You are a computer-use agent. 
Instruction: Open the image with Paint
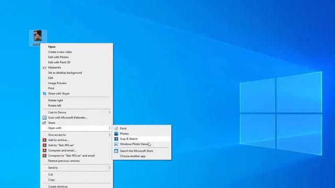click(142, 128)
